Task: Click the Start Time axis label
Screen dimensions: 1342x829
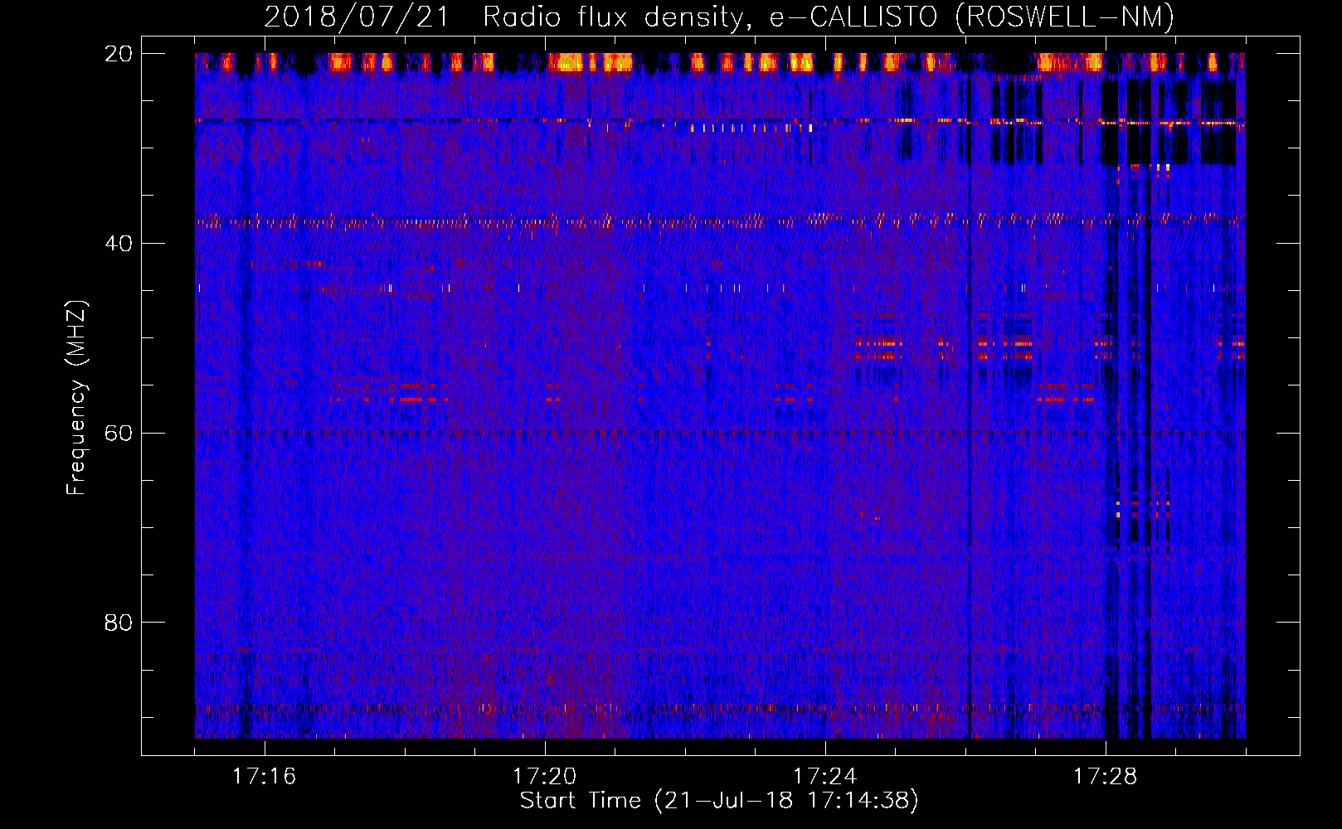Action: click(x=719, y=801)
